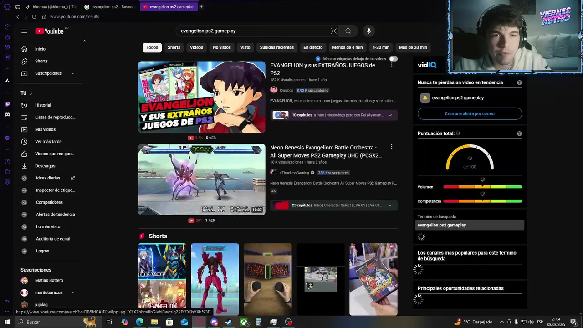Screen dimensions: 583x328
Task: Open the Opera sidebar extensions cube icon
Action: (7, 172)
